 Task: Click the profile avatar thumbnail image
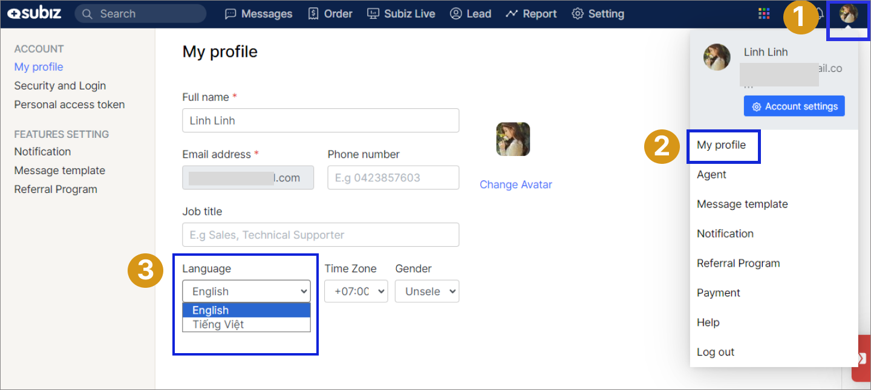pos(513,139)
